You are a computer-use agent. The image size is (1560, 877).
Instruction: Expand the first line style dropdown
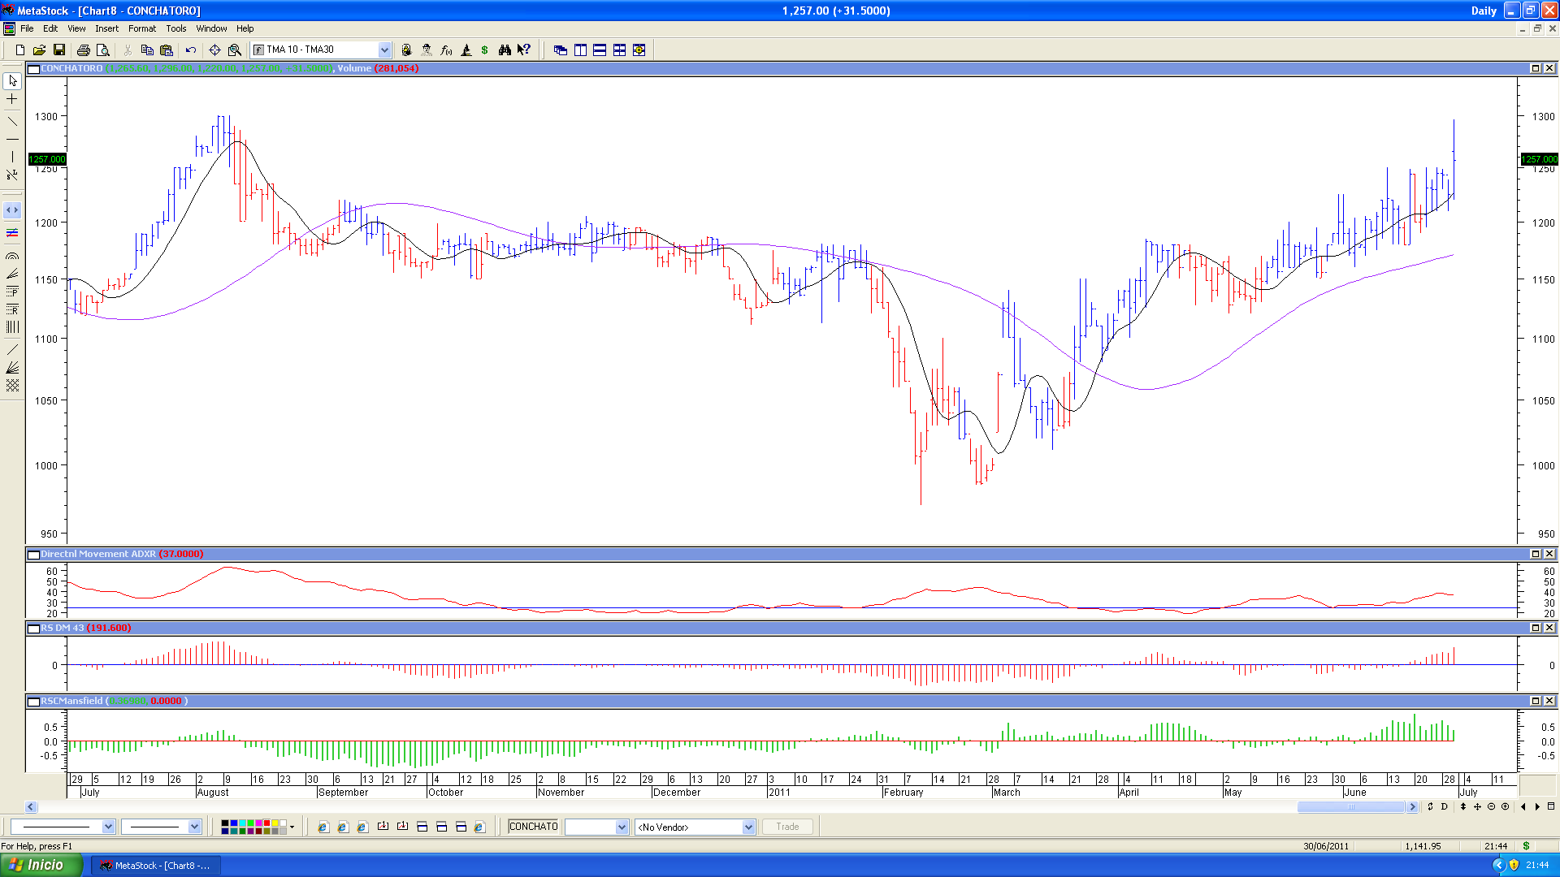point(108,827)
